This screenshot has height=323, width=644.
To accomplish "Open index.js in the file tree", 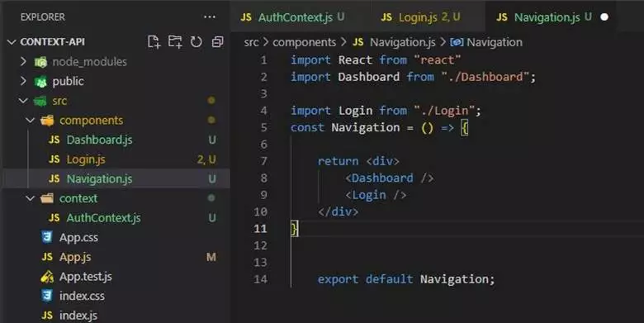I will point(78,316).
